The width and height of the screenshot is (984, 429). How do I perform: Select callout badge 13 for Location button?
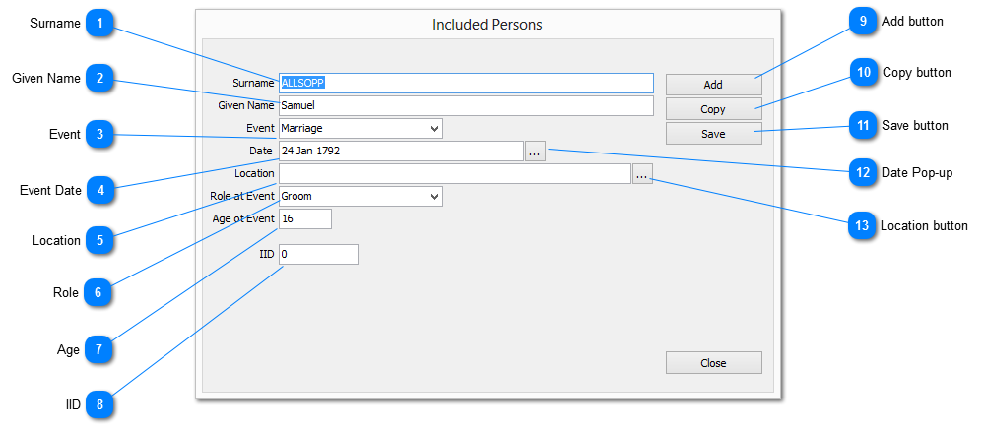tap(862, 226)
